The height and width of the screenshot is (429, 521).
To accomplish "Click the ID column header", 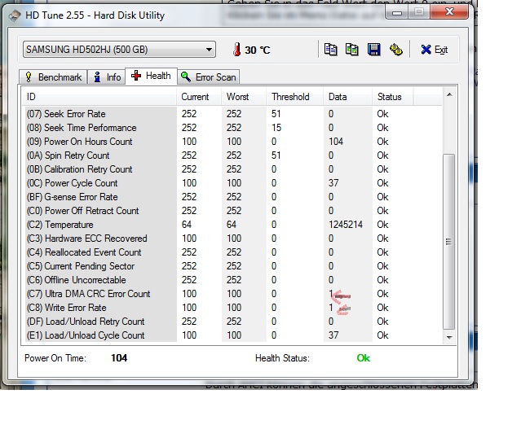I will 99,97.
